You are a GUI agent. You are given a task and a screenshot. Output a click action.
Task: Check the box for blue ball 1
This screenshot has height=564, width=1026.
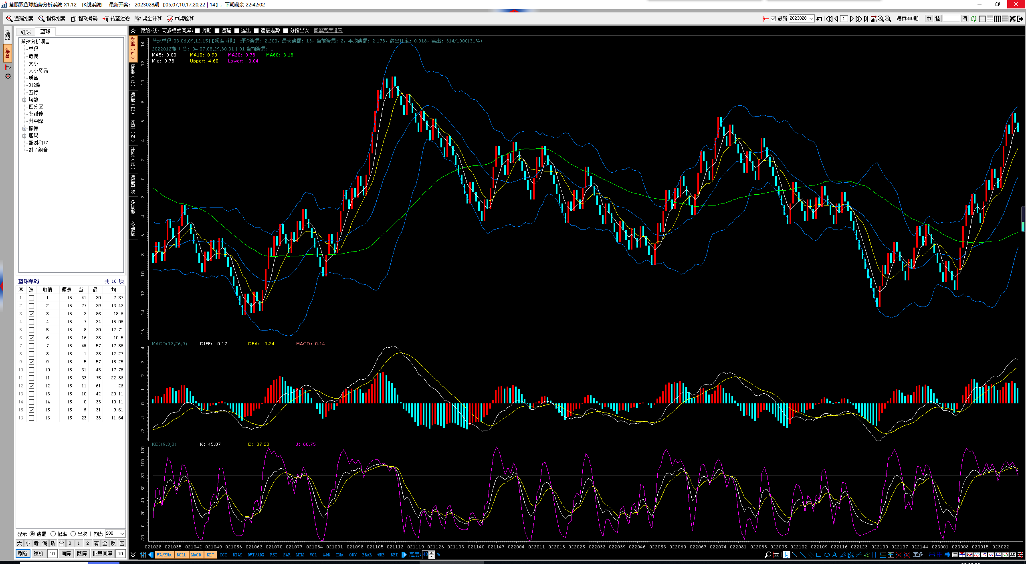(x=31, y=298)
